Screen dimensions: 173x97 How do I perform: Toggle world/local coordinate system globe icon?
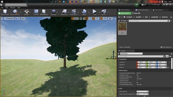[x=81, y=19]
